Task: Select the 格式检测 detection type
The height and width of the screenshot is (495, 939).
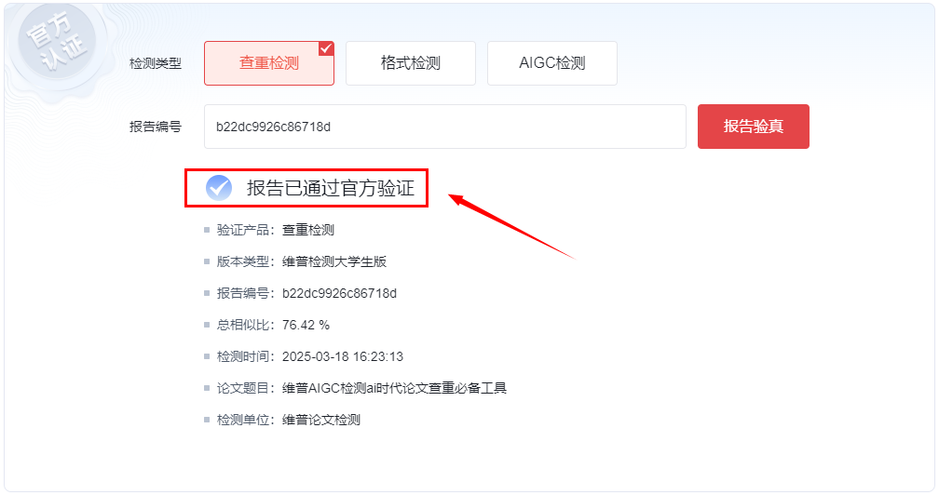Action: tap(410, 63)
